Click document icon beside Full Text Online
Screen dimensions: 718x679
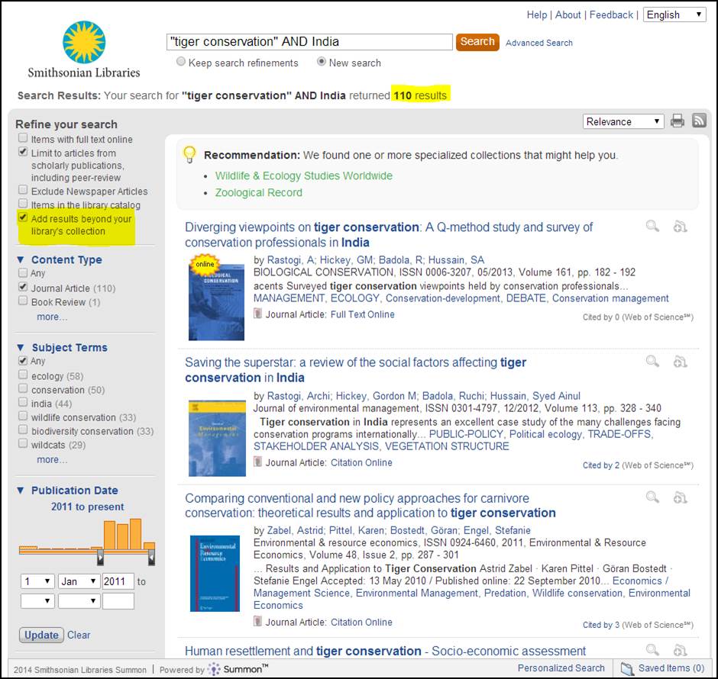258,314
